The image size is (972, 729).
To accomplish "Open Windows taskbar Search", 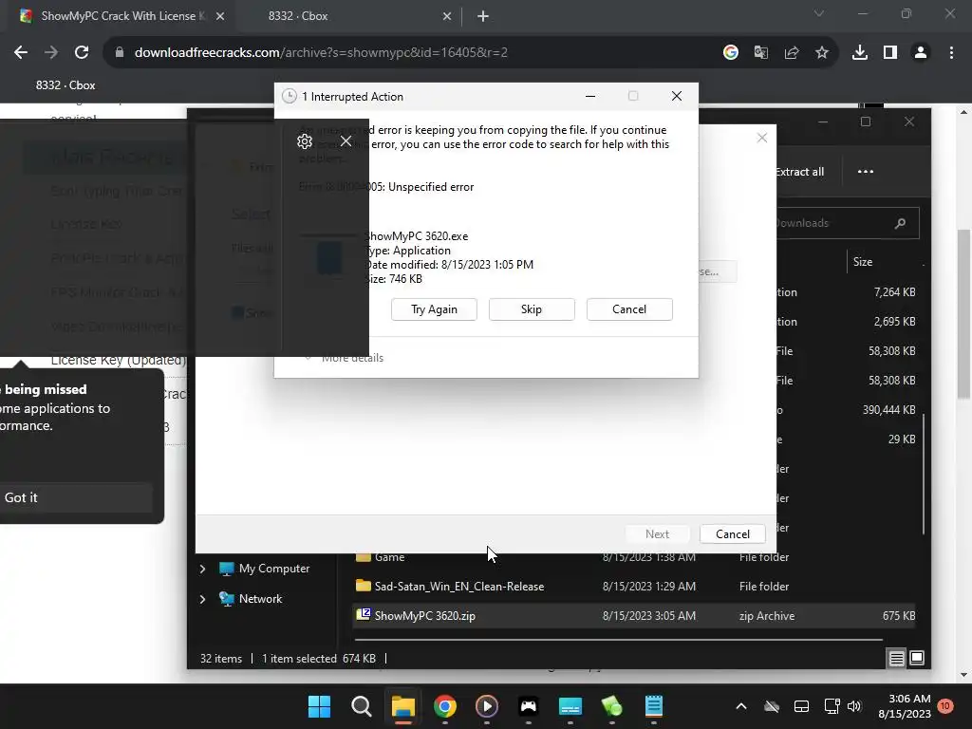I will pyautogui.click(x=361, y=706).
